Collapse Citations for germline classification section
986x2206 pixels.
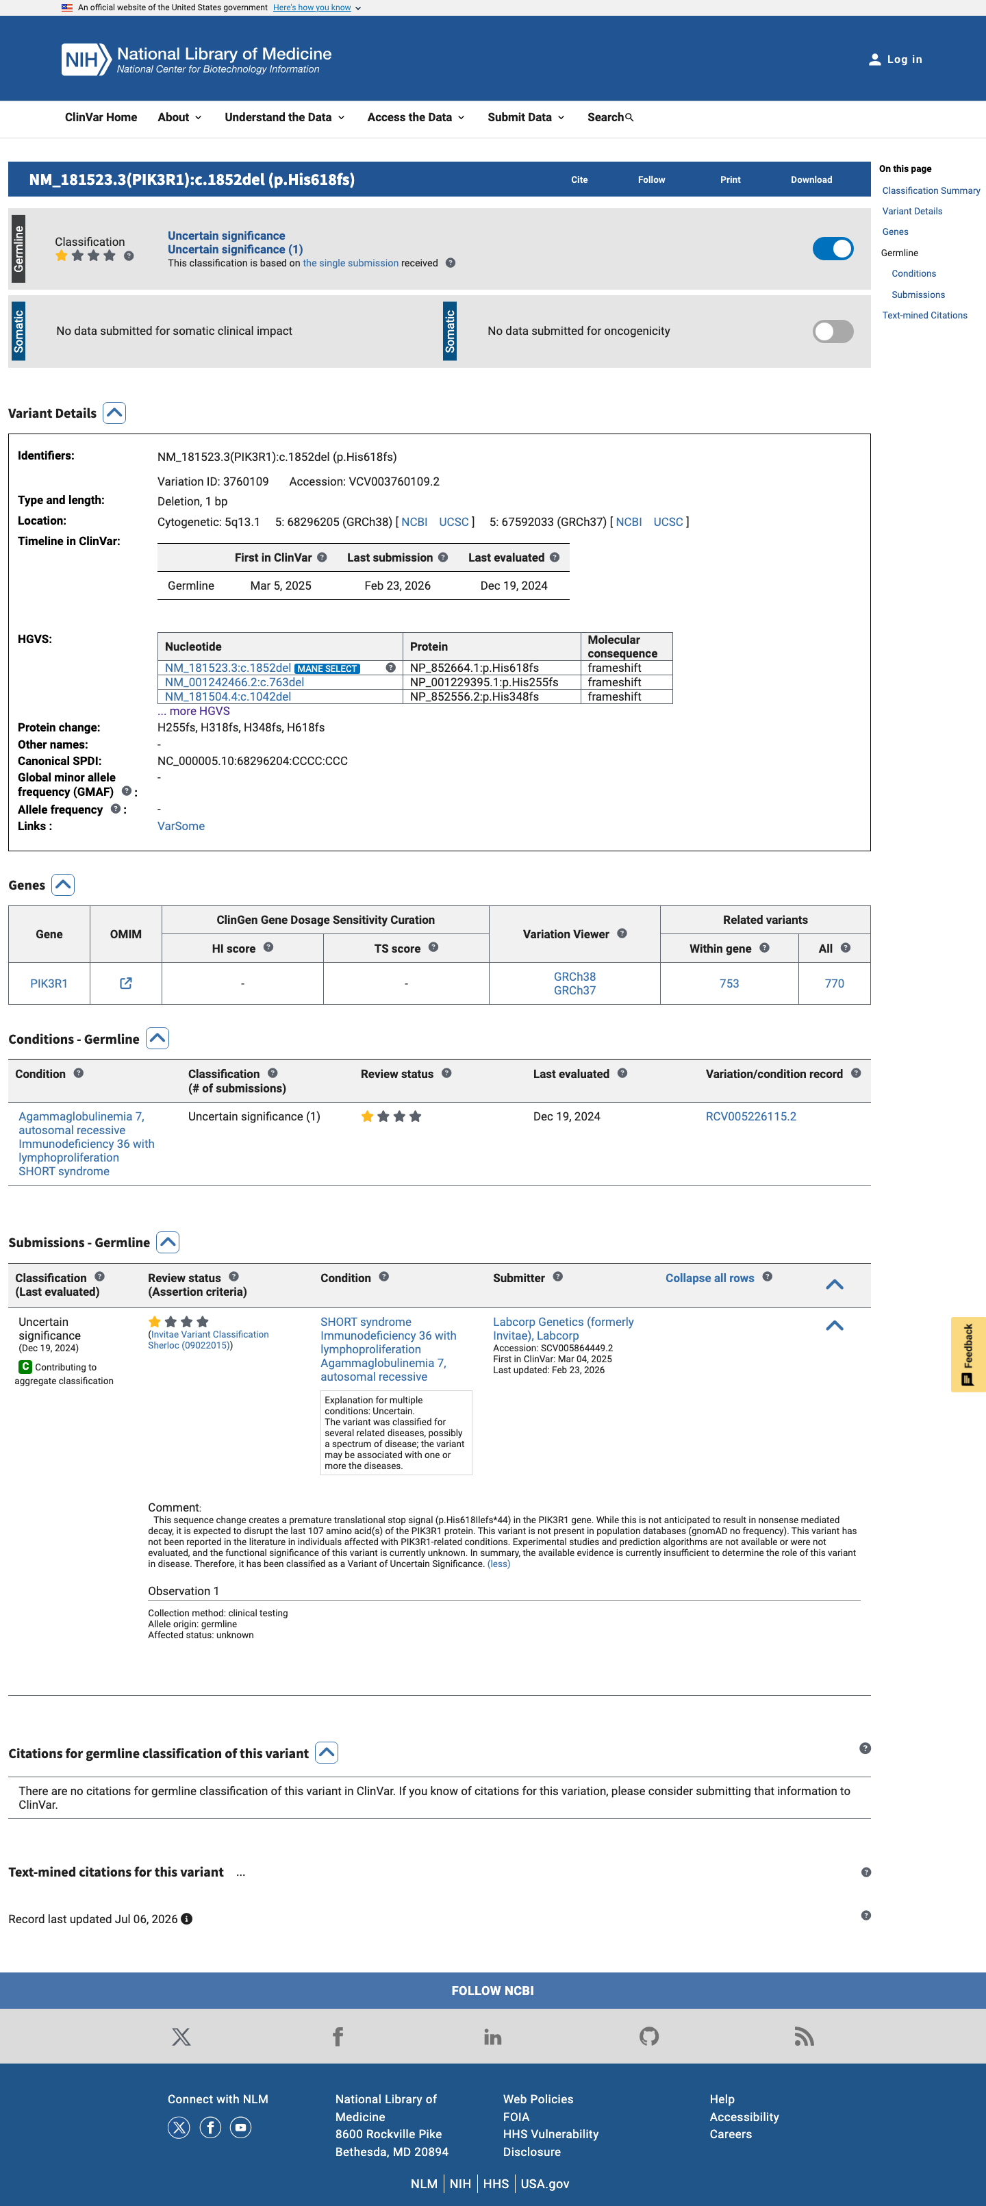click(x=327, y=1753)
